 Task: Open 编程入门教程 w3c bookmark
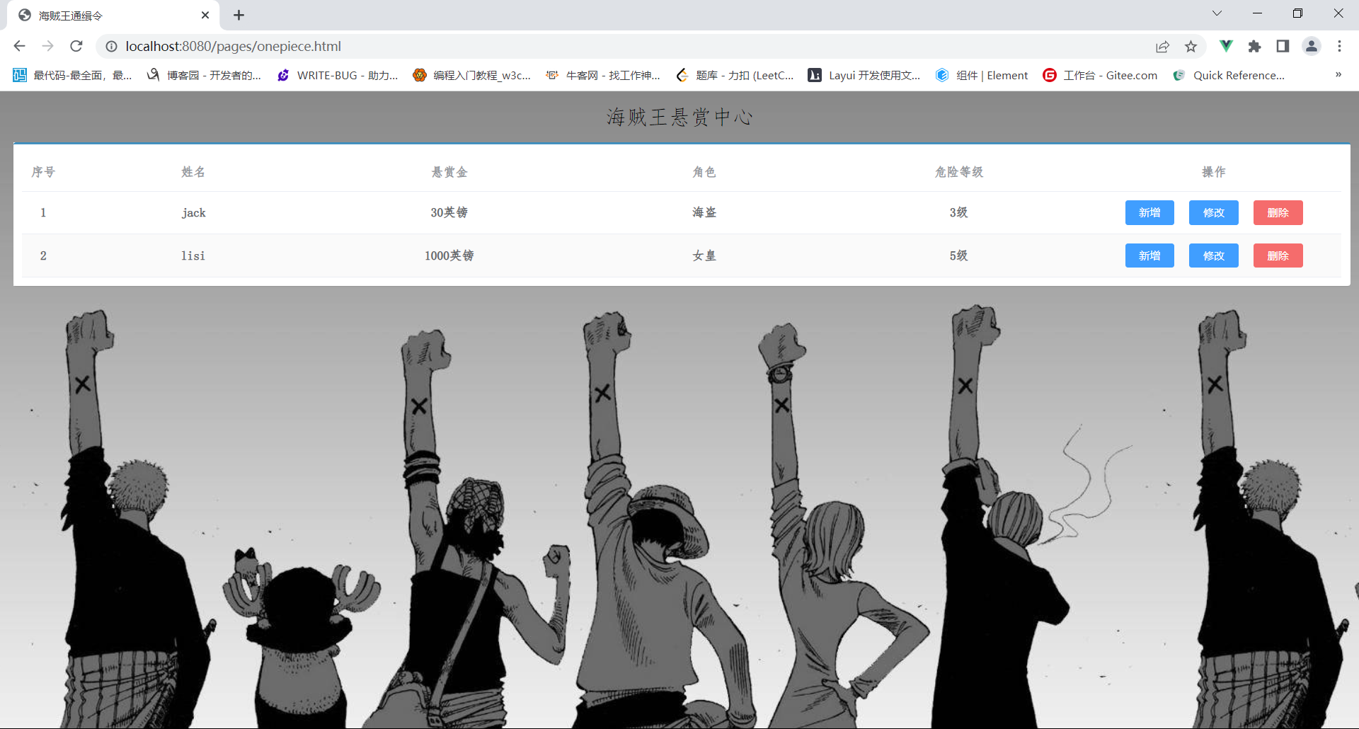(472, 75)
